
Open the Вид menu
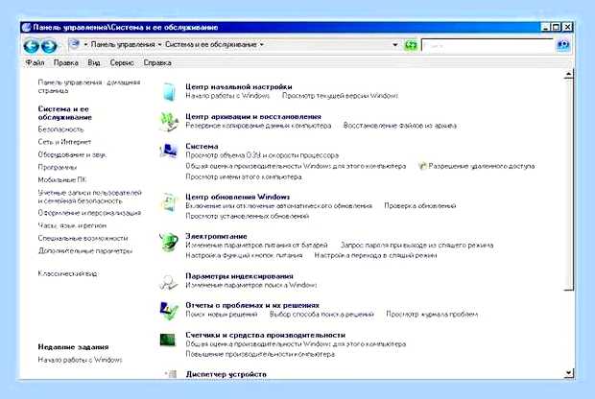(x=94, y=62)
